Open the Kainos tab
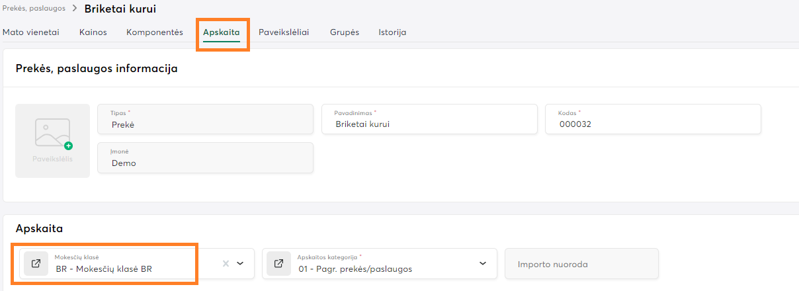Screen dimensions: 799x291 [x=93, y=32]
